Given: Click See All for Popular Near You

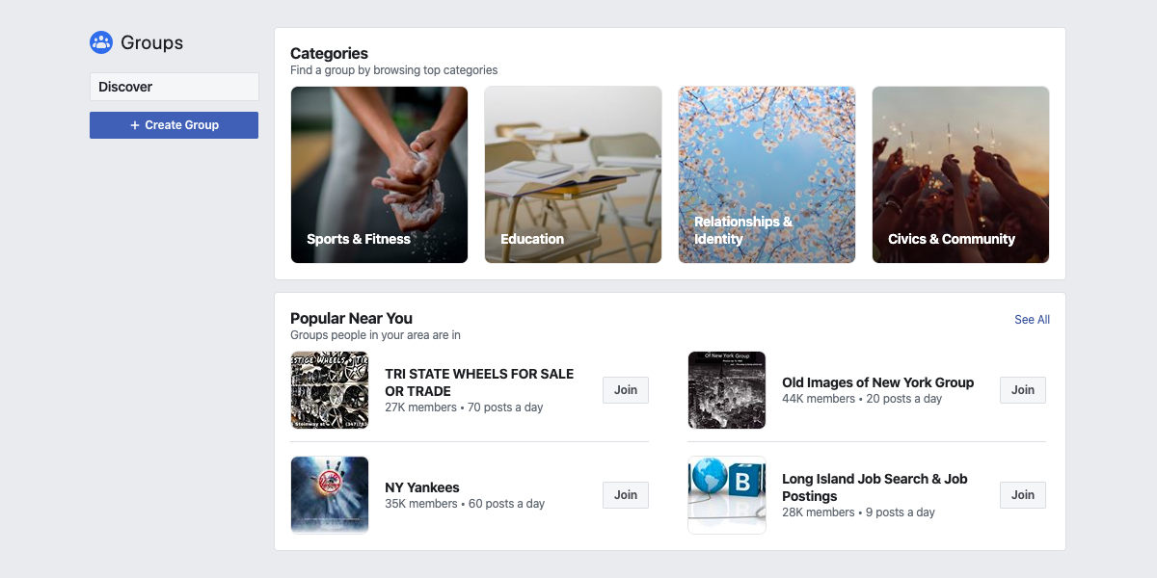Looking at the screenshot, I should (1032, 320).
